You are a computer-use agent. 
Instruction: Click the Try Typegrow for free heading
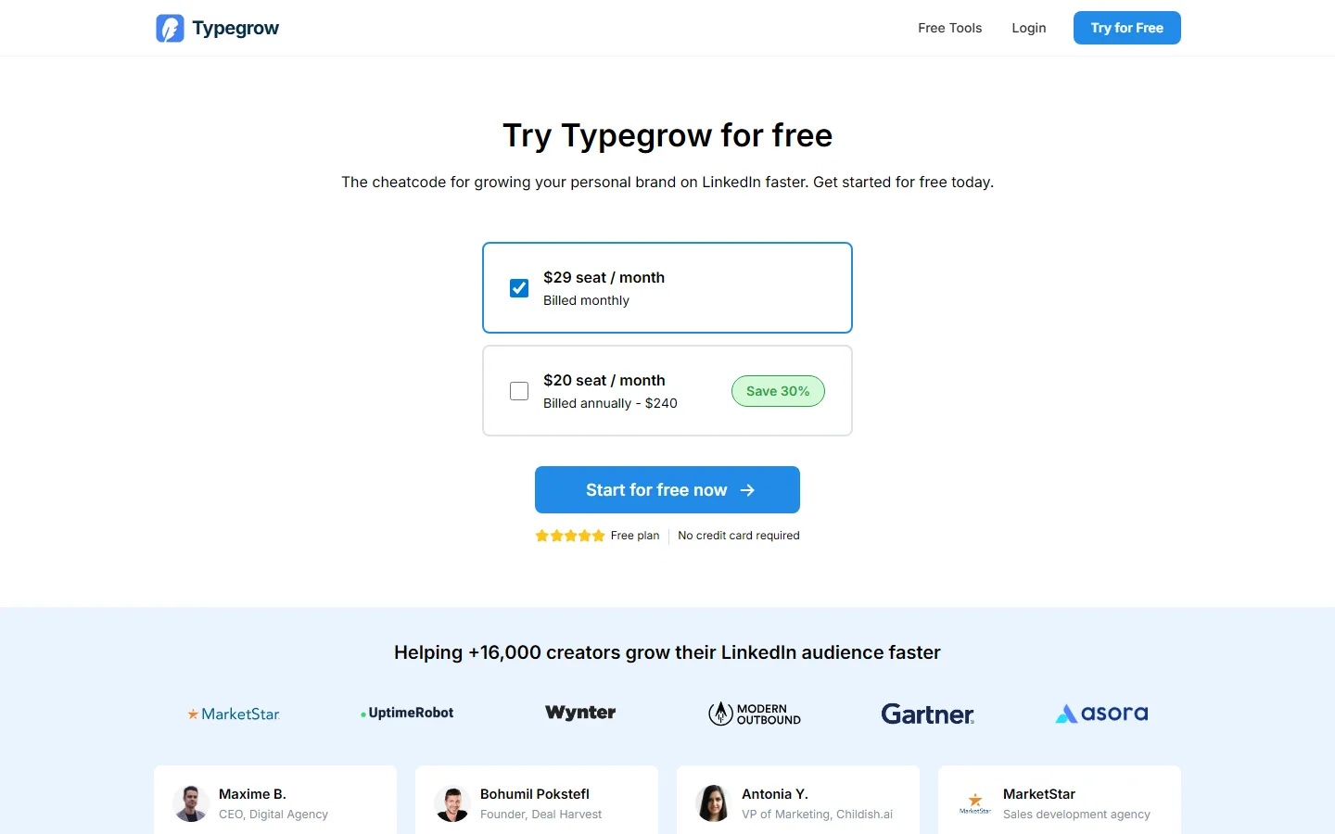coord(667,135)
